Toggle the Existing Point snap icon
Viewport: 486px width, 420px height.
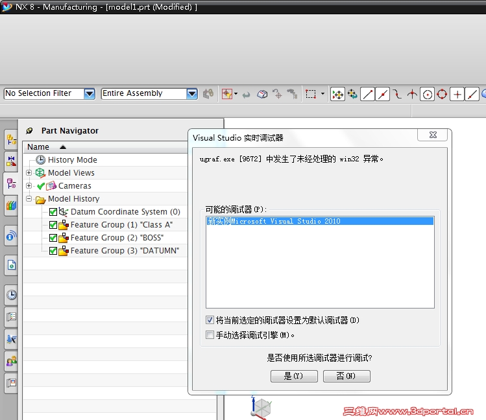click(x=457, y=94)
